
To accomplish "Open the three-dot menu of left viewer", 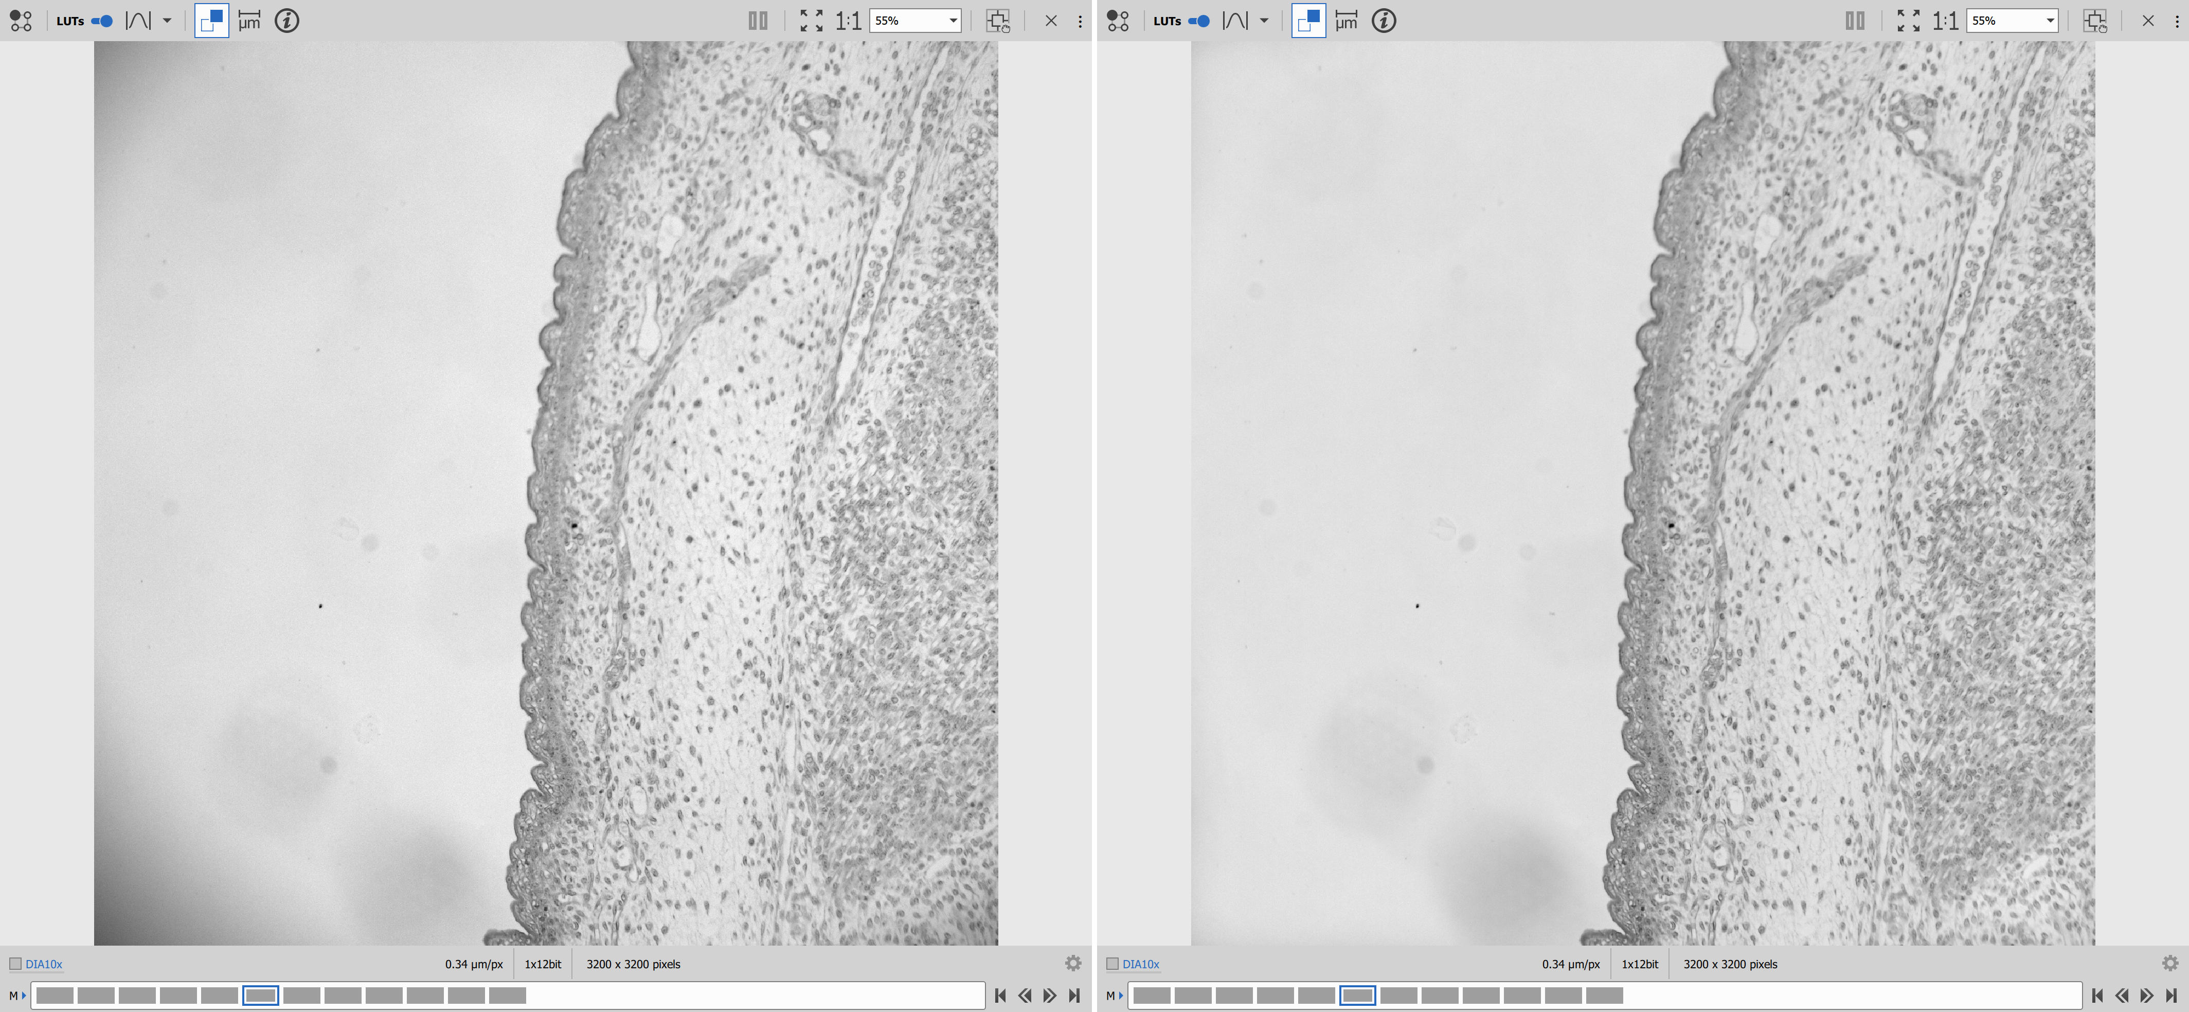I will [1080, 21].
